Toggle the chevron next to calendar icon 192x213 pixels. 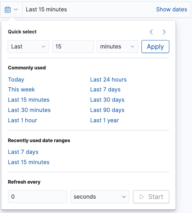point(16,10)
